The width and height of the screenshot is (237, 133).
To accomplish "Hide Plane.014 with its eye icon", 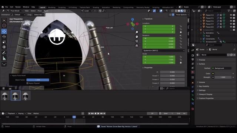I will coord(231,18).
